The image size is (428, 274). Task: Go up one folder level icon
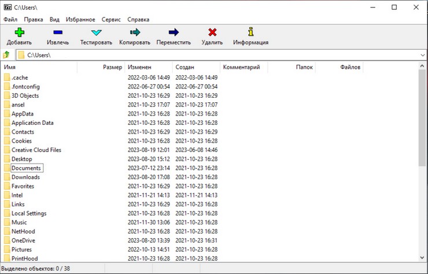click(6, 55)
